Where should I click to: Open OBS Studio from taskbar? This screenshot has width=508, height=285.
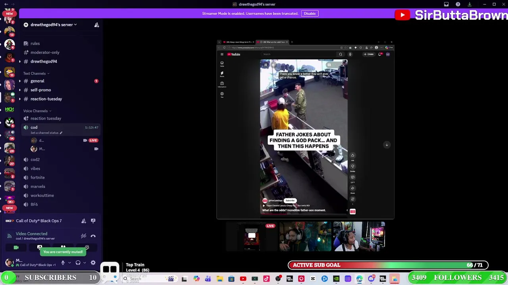(x=278, y=279)
